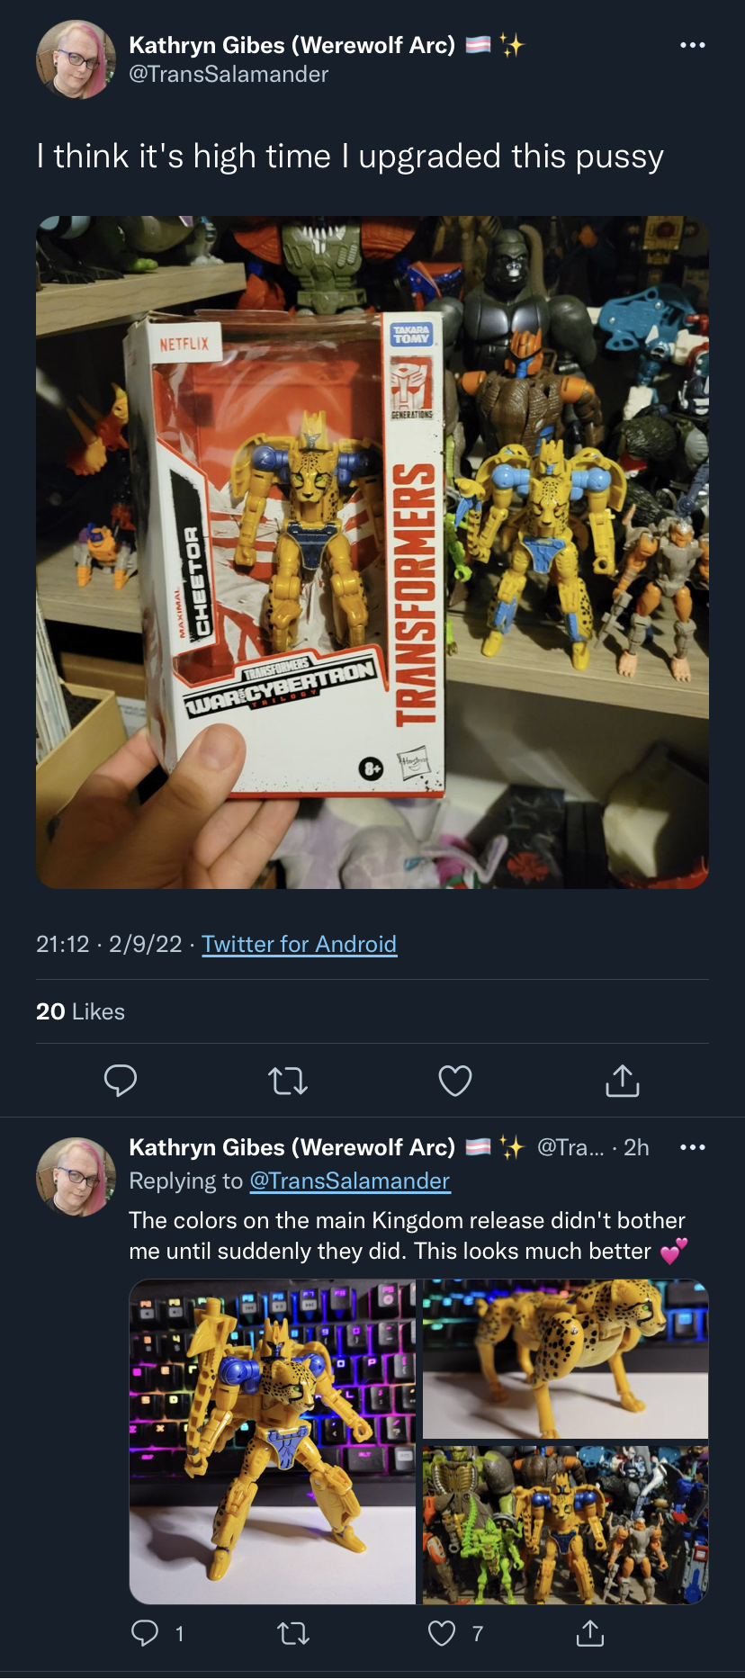
Task: Open the profile avatar on the reply tweet
Action: pos(76,1177)
